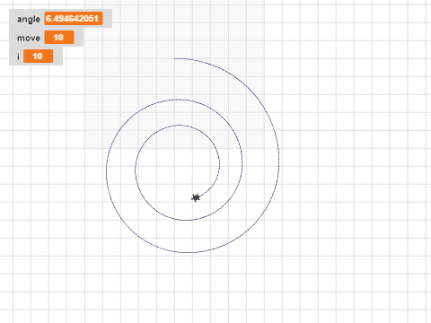Click the i variable value 10
Screen dimensions: 431x323
[39, 57]
